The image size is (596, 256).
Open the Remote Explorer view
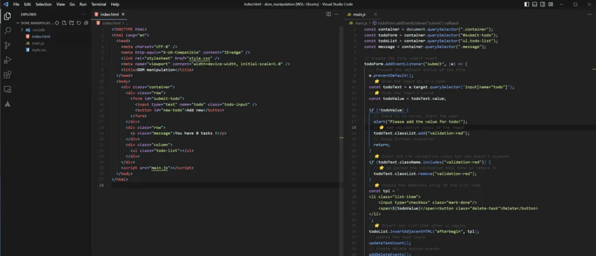(x=7, y=89)
